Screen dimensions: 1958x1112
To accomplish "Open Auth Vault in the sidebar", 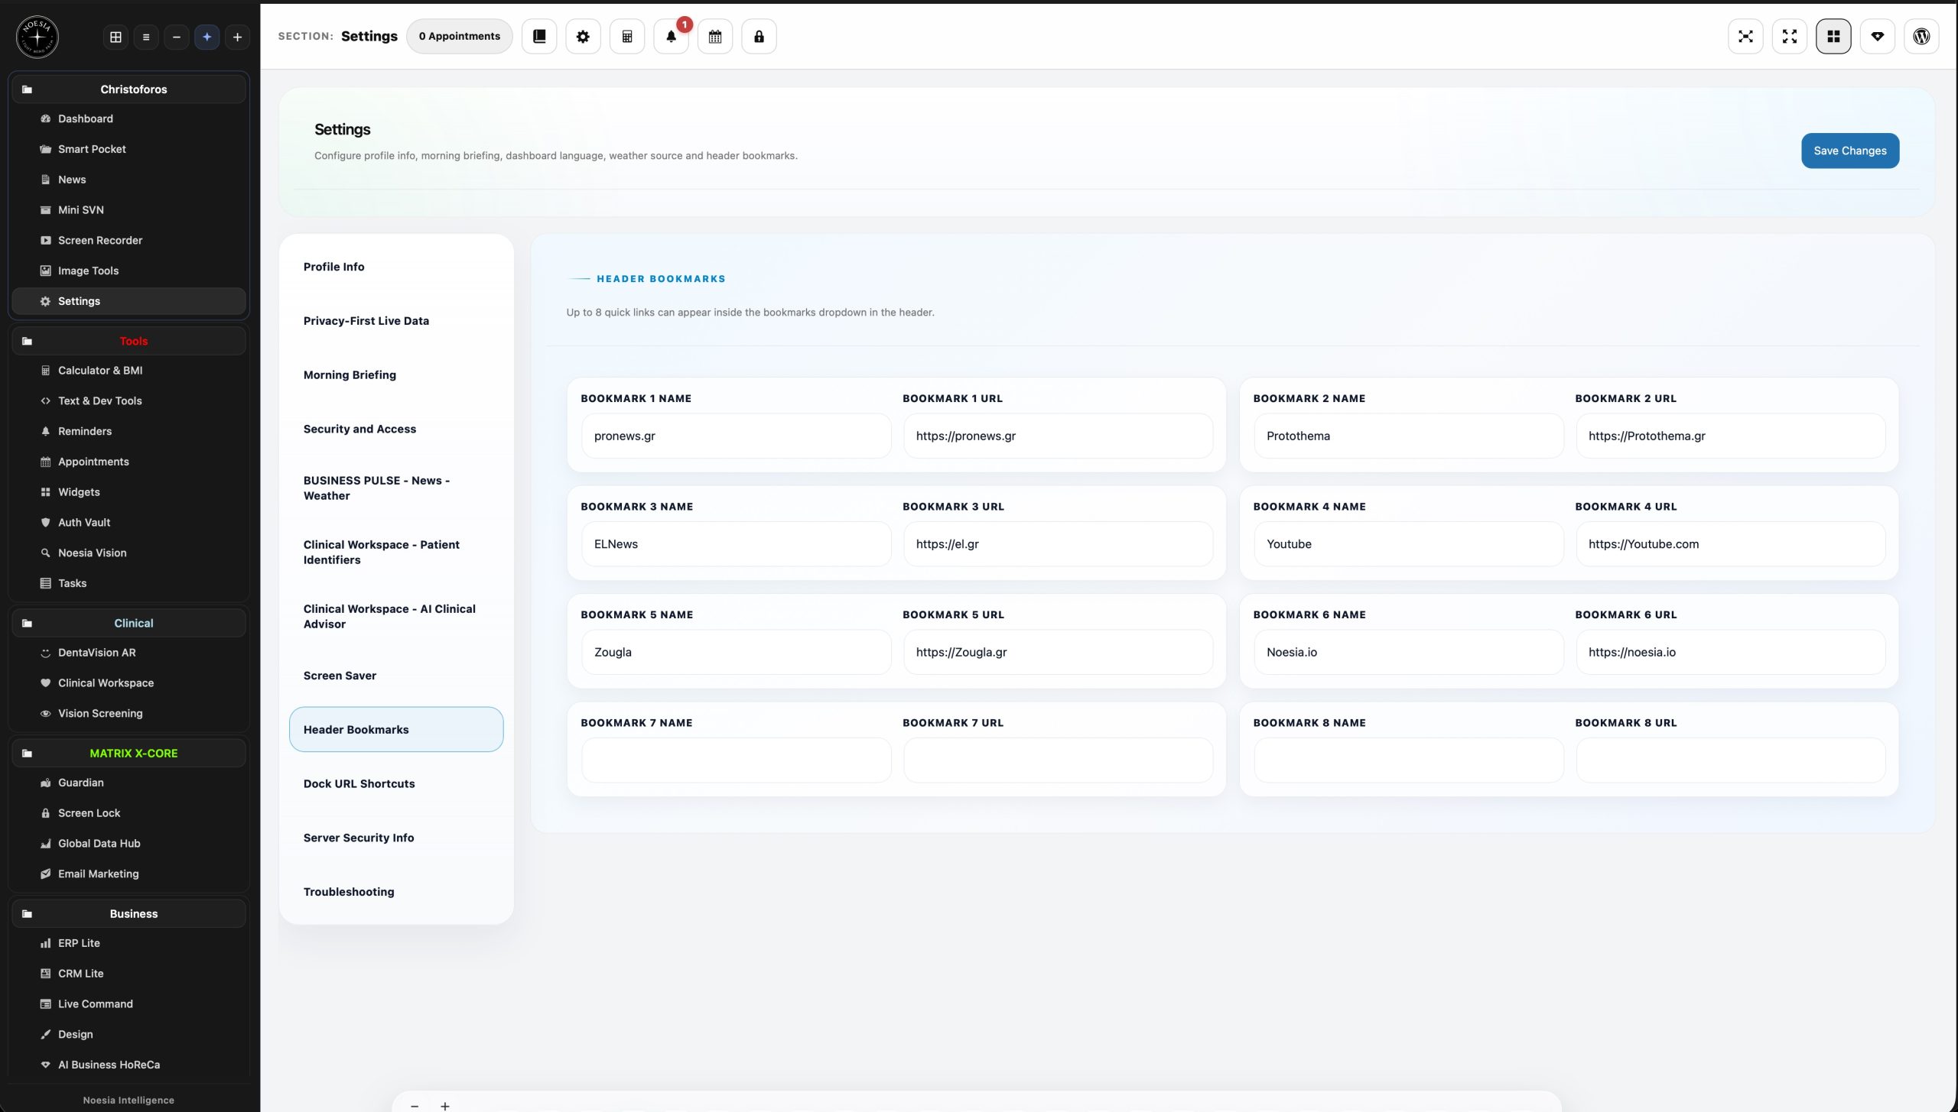I will point(128,522).
